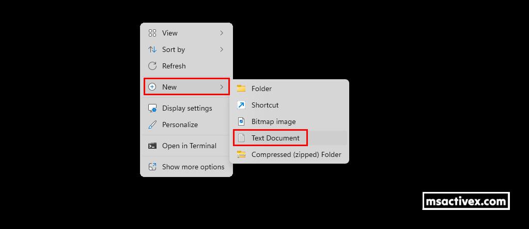
Task: Click the Terminal icon
Action: tap(152, 146)
